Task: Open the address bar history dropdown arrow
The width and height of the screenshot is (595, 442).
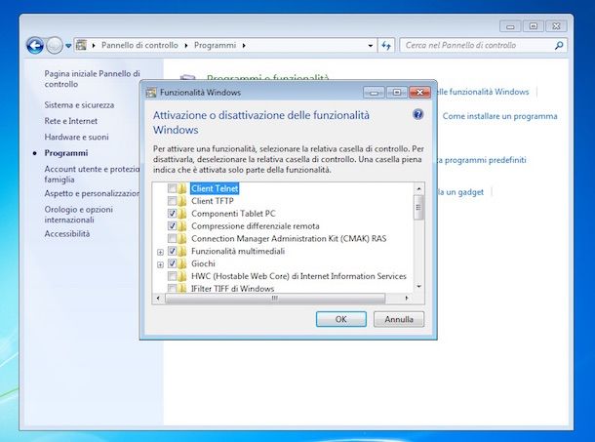Action: click(x=371, y=46)
